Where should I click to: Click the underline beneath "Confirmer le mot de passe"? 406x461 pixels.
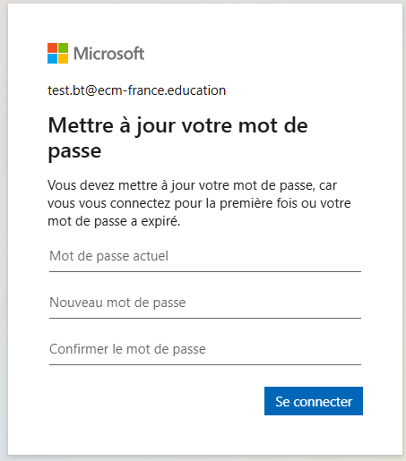(205, 364)
